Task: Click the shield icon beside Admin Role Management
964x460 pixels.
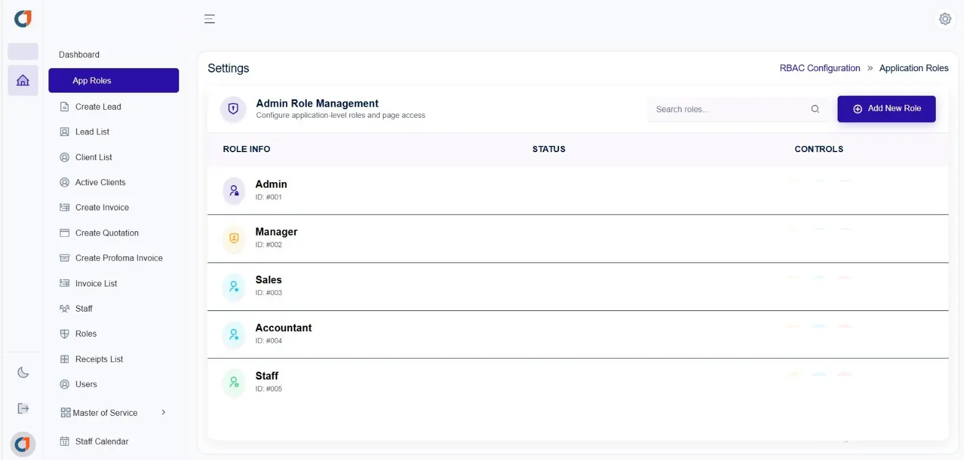Action: (233, 109)
